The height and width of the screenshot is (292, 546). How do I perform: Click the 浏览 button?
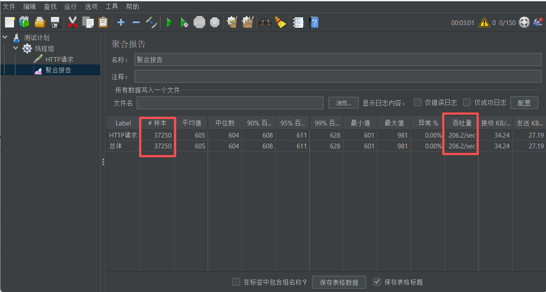(x=343, y=103)
